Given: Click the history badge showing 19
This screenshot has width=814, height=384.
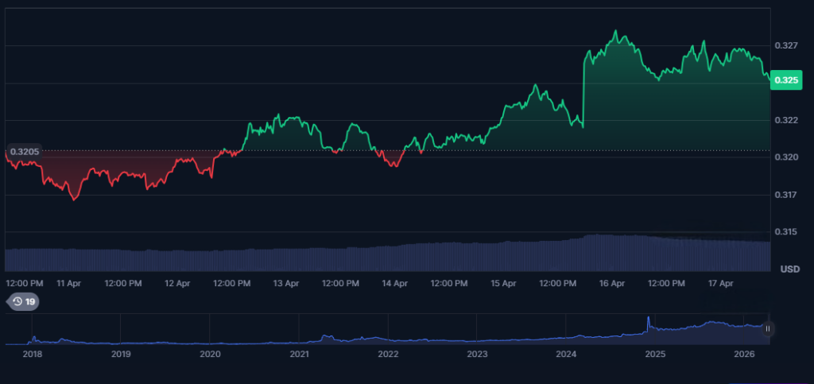Looking at the screenshot, I should click(x=23, y=302).
